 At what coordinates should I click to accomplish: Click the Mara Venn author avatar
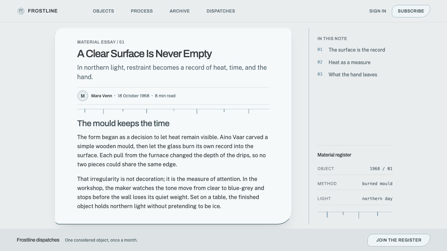(83, 96)
